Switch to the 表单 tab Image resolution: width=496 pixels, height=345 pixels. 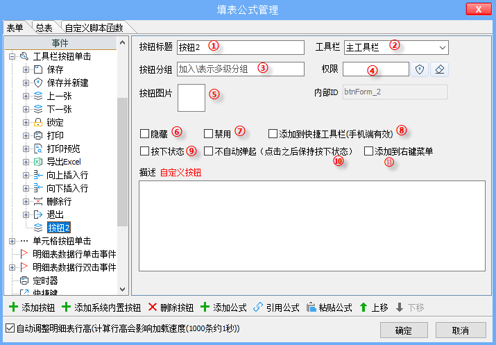click(15, 28)
